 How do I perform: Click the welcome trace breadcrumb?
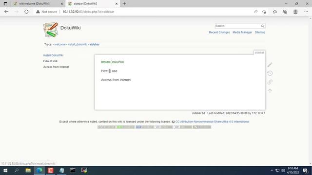click(60, 44)
